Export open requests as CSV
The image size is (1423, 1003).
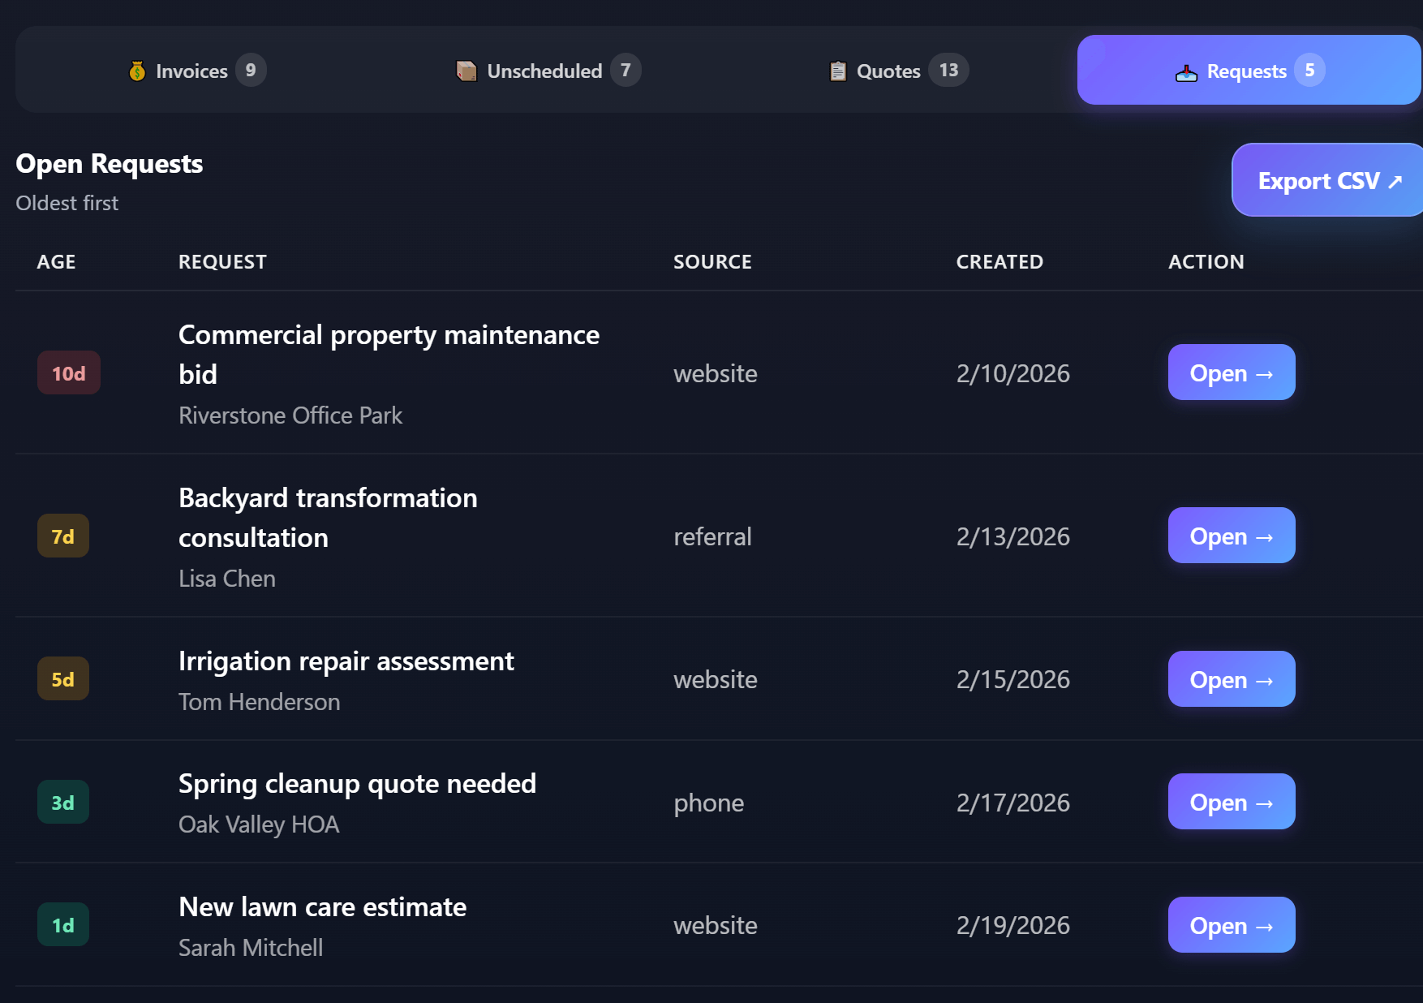click(x=1328, y=180)
